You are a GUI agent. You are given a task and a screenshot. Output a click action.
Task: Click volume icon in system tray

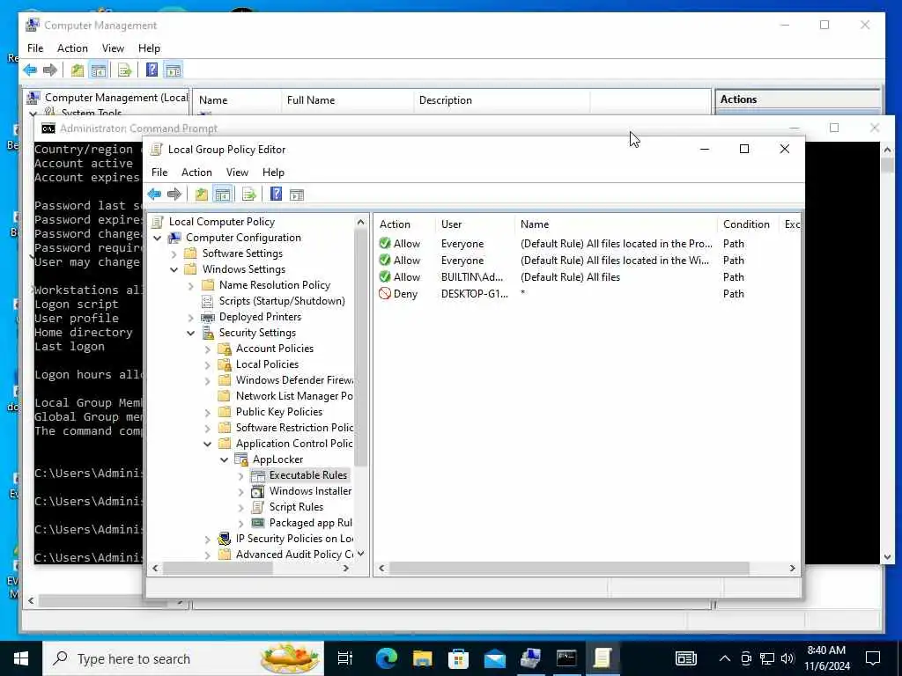click(x=787, y=658)
